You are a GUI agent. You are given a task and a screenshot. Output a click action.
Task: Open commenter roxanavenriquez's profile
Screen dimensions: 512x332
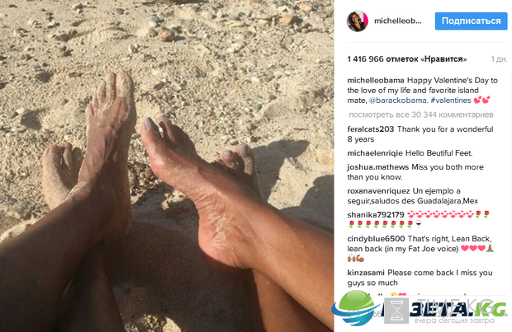[378, 191]
